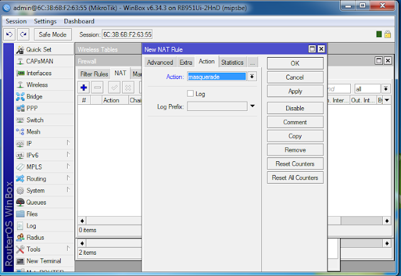Switch to Filter Rules tab in Firewall
This screenshot has width=401, height=276.
click(x=94, y=74)
